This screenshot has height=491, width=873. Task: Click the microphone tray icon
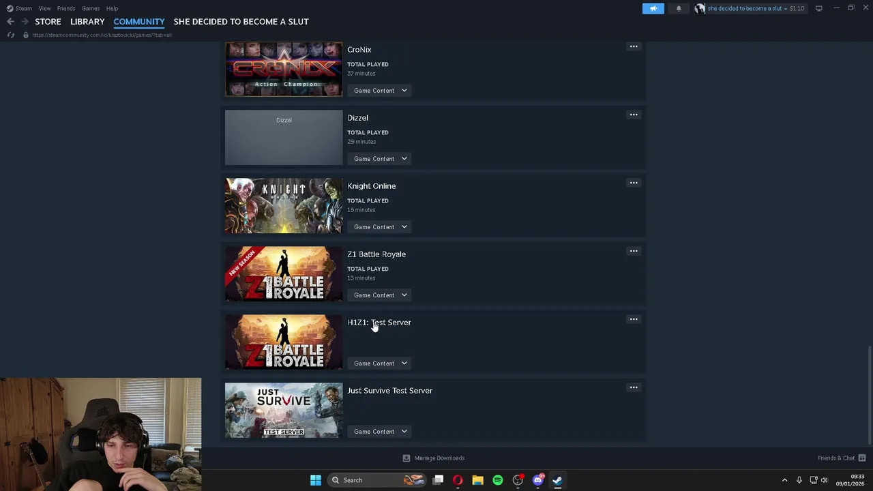pos(799,480)
